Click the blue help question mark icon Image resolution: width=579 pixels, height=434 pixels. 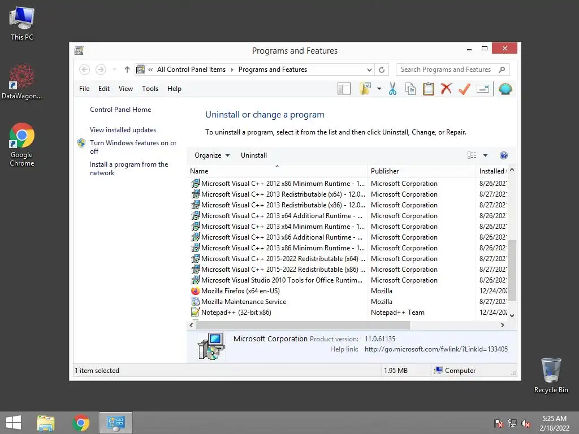[x=503, y=155]
